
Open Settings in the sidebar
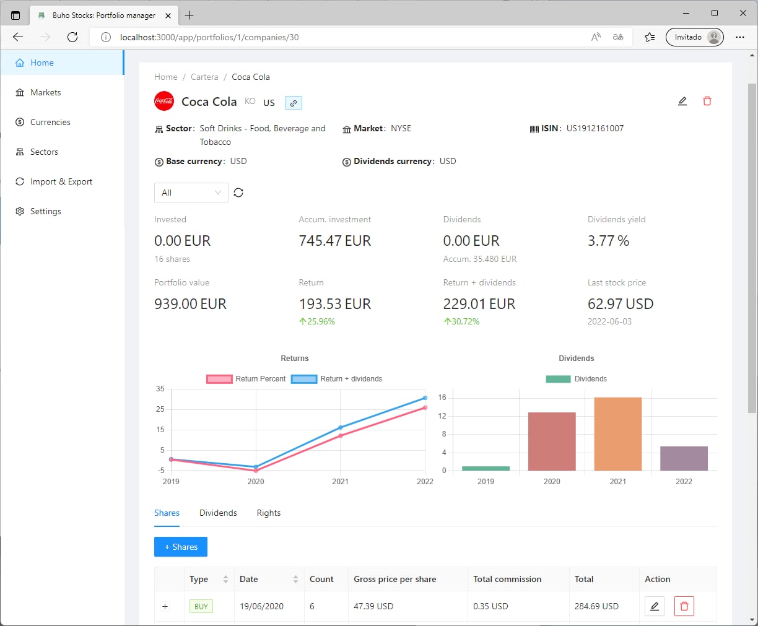click(62, 211)
